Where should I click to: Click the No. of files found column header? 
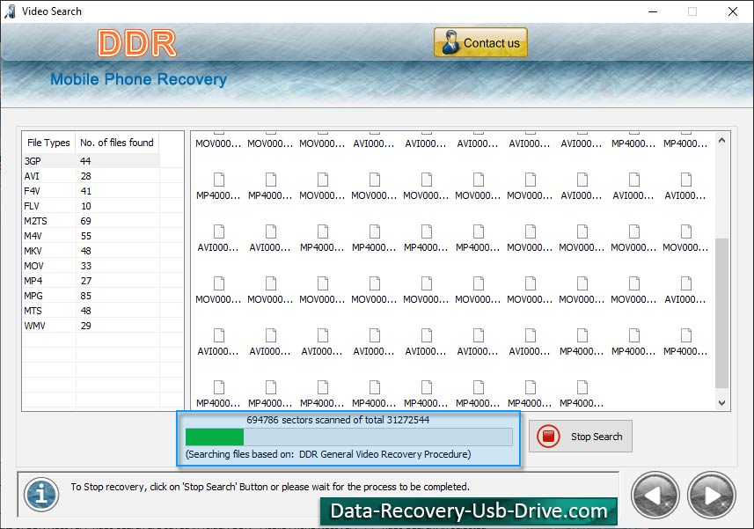point(117,143)
